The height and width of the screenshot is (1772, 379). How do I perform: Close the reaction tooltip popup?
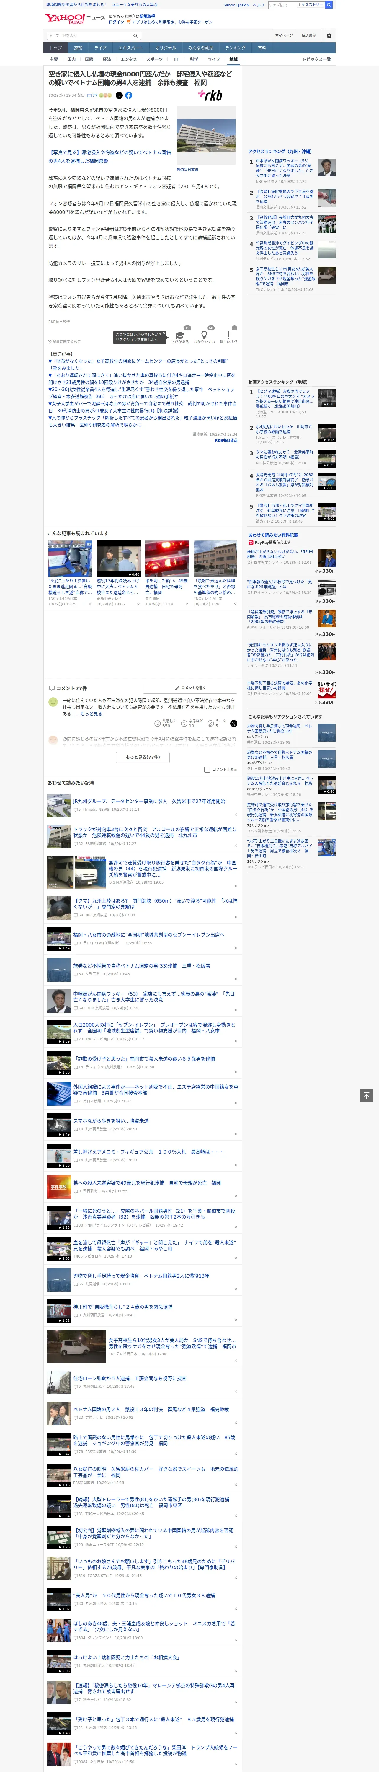pyautogui.click(x=164, y=334)
